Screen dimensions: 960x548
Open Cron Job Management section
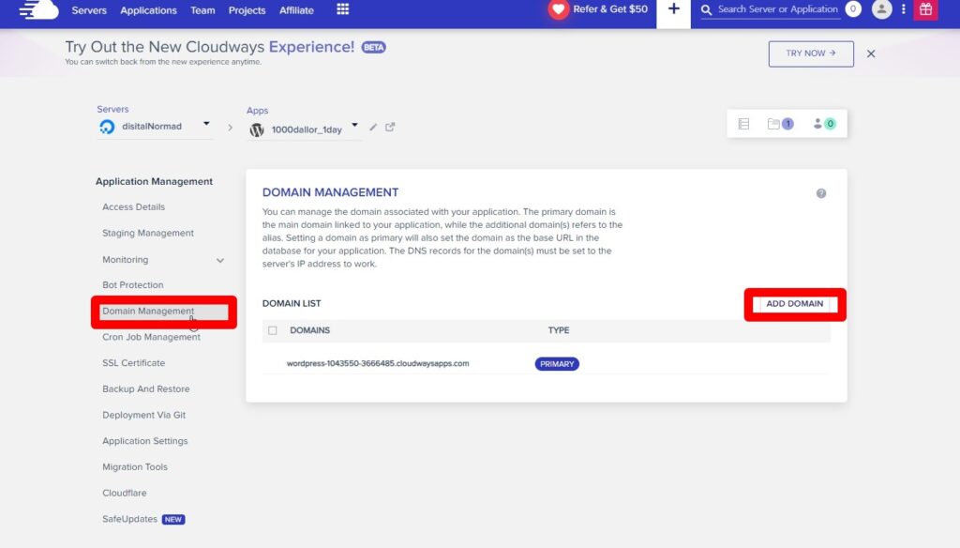click(x=151, y=337)
